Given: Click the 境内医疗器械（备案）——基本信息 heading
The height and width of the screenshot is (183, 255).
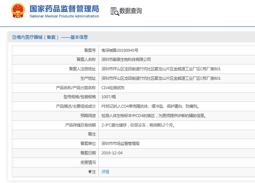Looking at the screenshot, I should (x=52, y=37).
